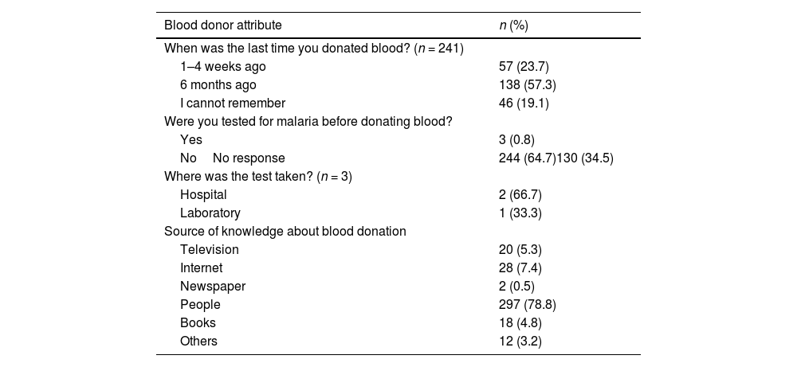Select the 'Books' row label
797x367 pixels.
tap(198, 323)
